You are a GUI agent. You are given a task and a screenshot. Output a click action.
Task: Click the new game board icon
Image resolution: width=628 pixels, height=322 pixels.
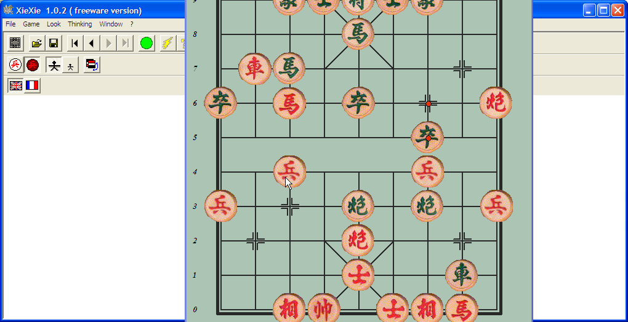15,43
